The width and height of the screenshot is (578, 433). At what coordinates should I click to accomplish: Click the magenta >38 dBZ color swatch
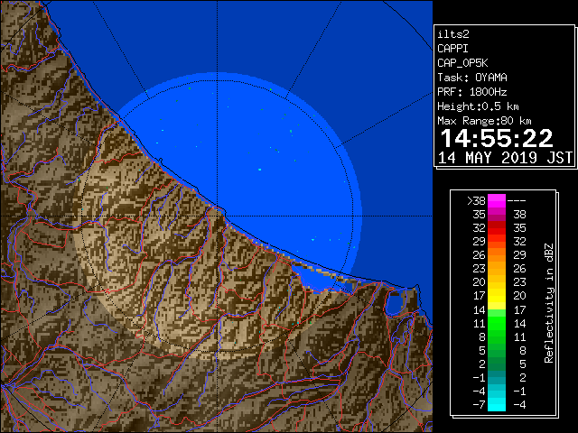click(x=497, y=200)
